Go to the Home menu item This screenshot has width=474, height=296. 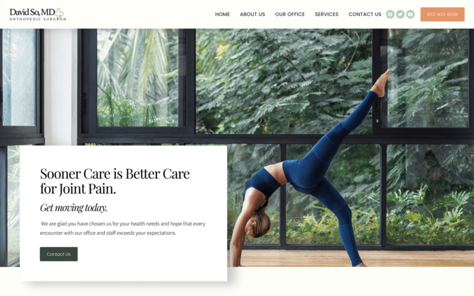(223, 14)
